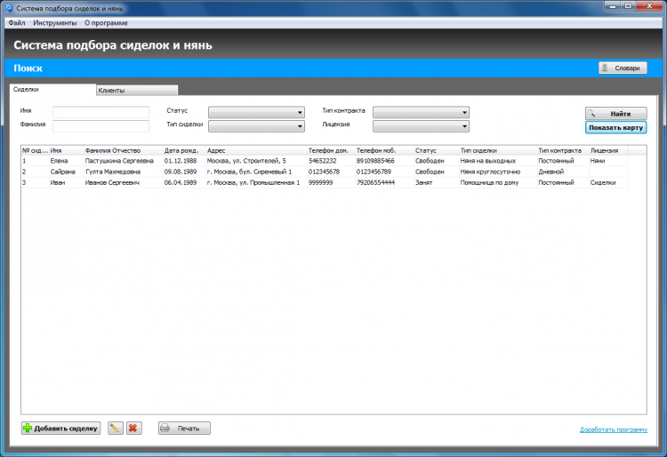
Task: Close the application window
Action: click(x=649, y=6)
